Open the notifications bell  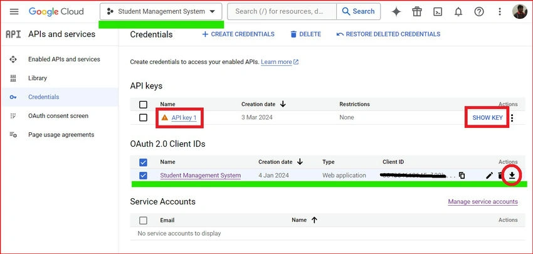(x=458, y=12)
